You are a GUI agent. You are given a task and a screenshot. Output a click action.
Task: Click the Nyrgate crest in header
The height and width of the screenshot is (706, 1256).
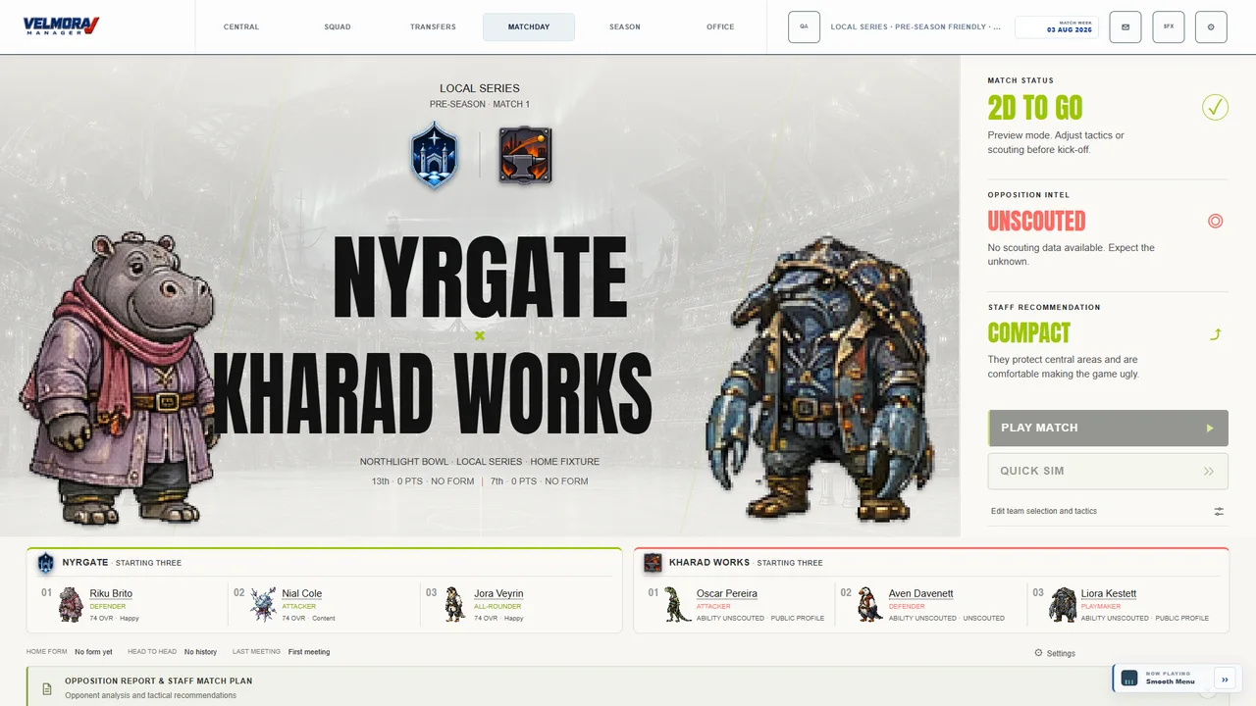(435, 155)
